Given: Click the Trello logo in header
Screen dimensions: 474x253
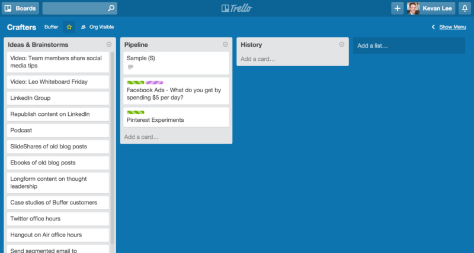Looking at the screenshot, I should 236,8.
